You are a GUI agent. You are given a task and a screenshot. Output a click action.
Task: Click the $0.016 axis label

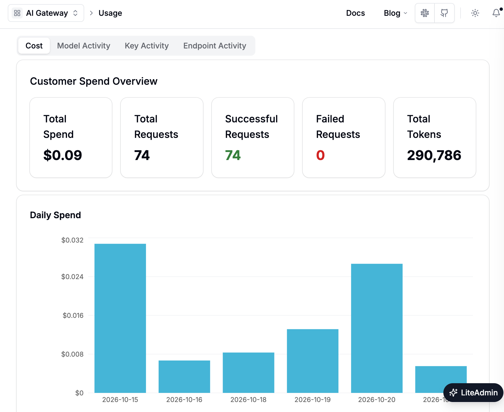(x=73, y=315)
